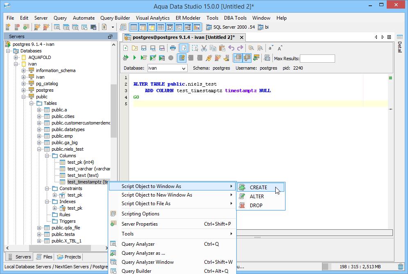Toggle the highlighted word wrap page icon
The height and width of the screenshot is (274, 408).
[184, 48]
